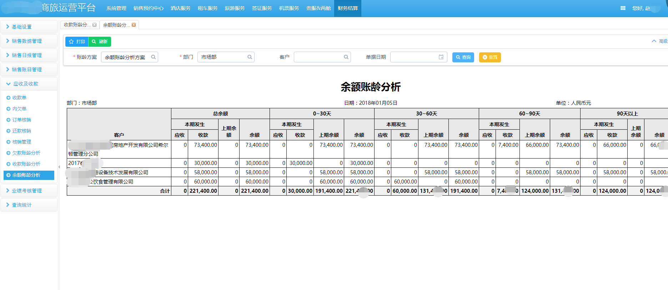This screenshot has height=290, width=668.
Task: Click the 内欠单 circle arrow icon
Action: [x=8, y=109]
